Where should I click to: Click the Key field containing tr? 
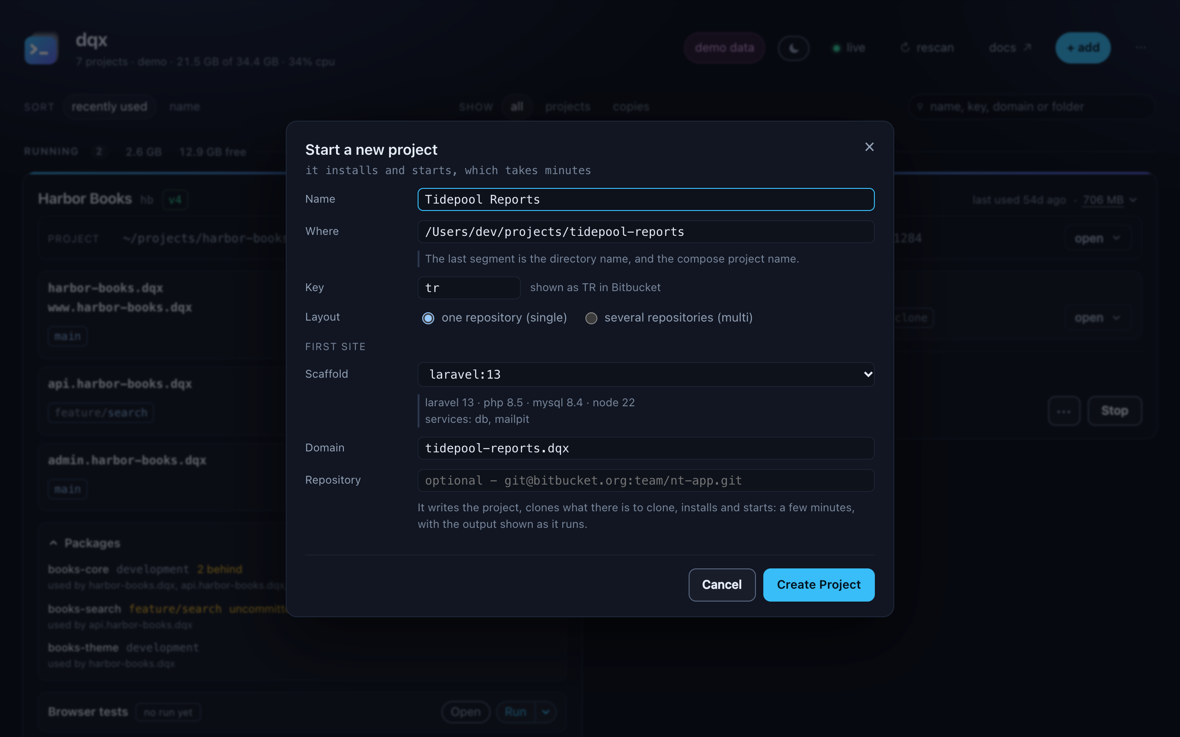click(469, 287)
